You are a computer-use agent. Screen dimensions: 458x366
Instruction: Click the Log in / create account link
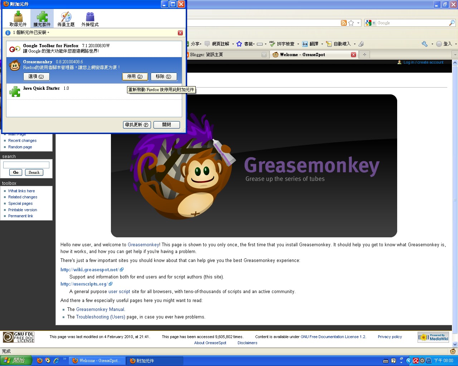pyautogui.click(x=423, y=62)
